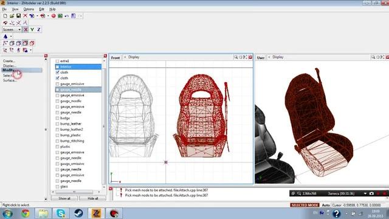Toggle the blue Z axis button
The image size is (389, 219).
(39, 30)
